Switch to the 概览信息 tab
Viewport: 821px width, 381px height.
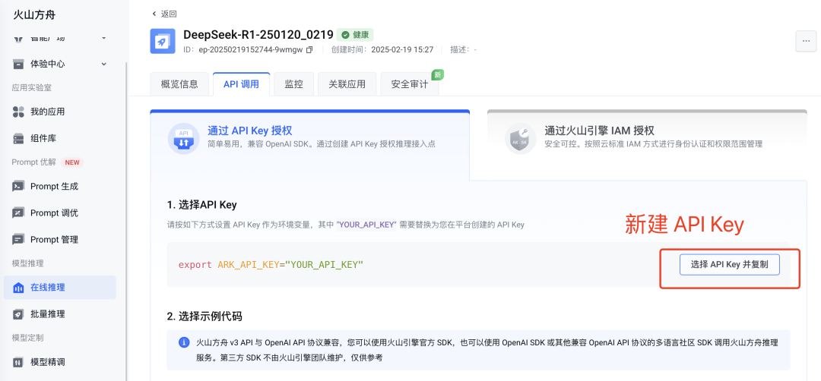179,84
